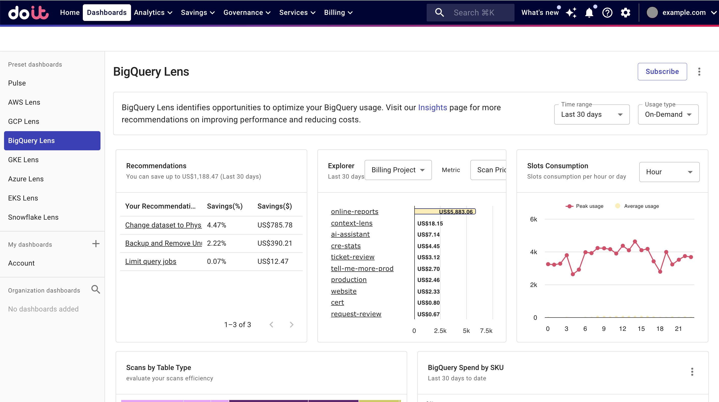The height and width of the screenshot is (402, 719).
Task: Expand the Billing menu
Action: pyautogui.click(x=338, y=13)
